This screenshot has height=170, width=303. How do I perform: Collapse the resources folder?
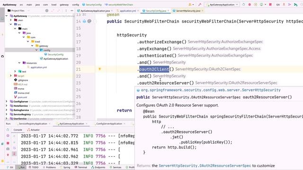[19, 63]
